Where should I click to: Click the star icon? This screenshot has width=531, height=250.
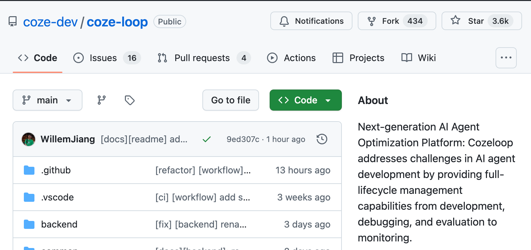click(x=455, y=20)
